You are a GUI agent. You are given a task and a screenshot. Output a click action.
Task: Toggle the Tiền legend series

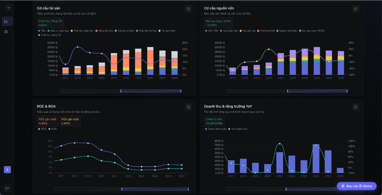42,31
